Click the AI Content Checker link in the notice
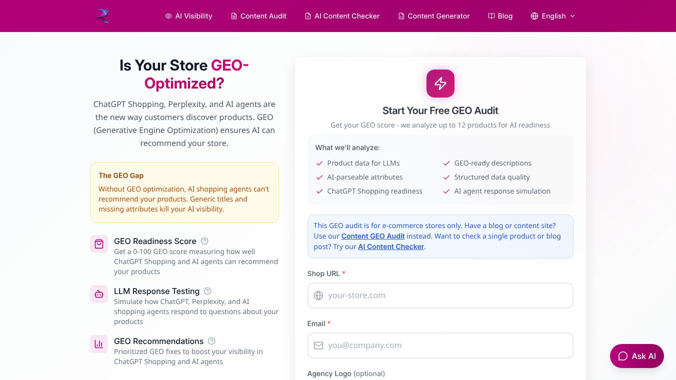The width and height of the screenshot is (676, 380). coord(391,246)
